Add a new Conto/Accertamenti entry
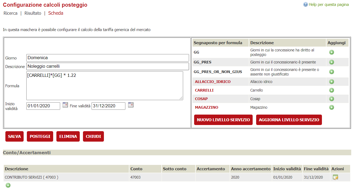 8,185
